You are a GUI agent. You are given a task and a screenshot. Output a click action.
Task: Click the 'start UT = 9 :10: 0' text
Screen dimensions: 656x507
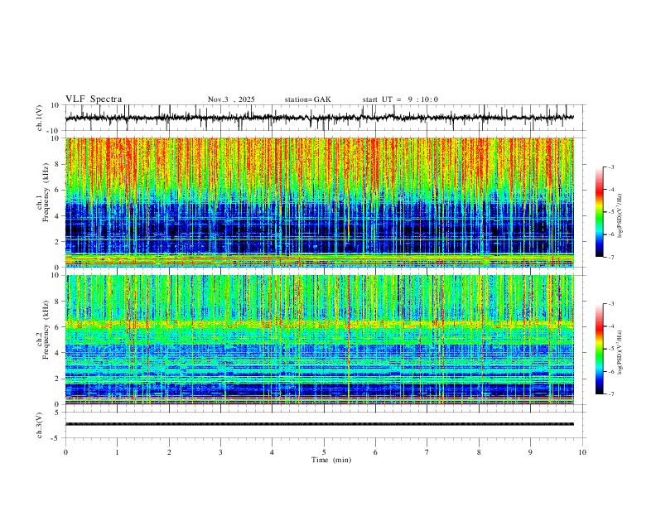point(400,99)
